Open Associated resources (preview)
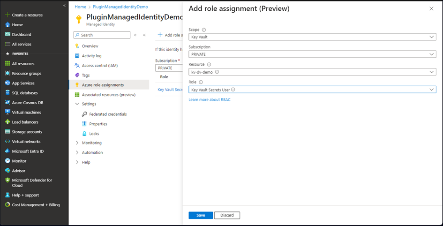Viewport: 443px width, 226px height. coord(109,95)
